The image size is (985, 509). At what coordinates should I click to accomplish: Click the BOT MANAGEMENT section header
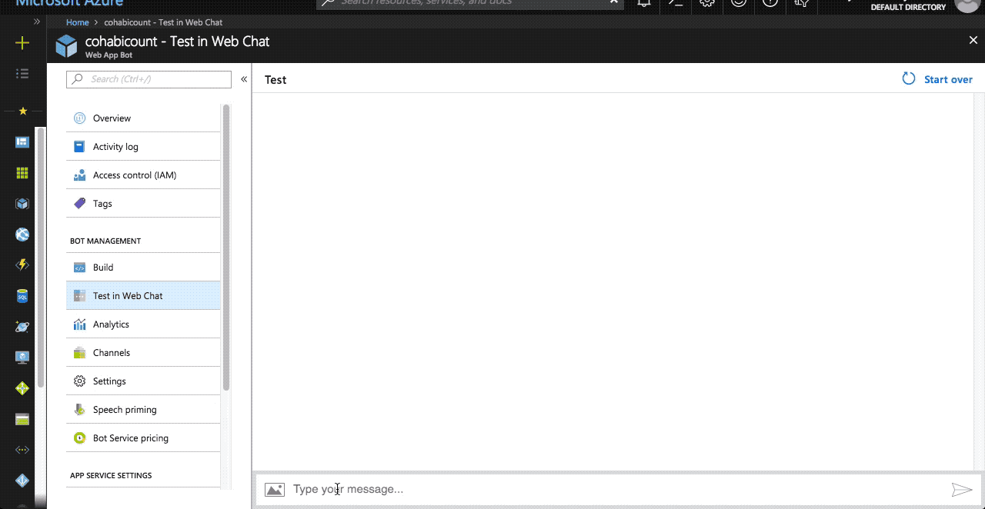coord(105,241)
